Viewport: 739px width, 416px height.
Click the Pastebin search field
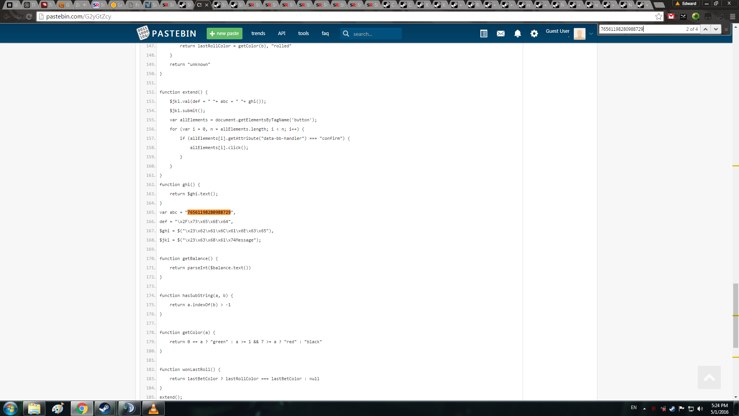(375, 34)
